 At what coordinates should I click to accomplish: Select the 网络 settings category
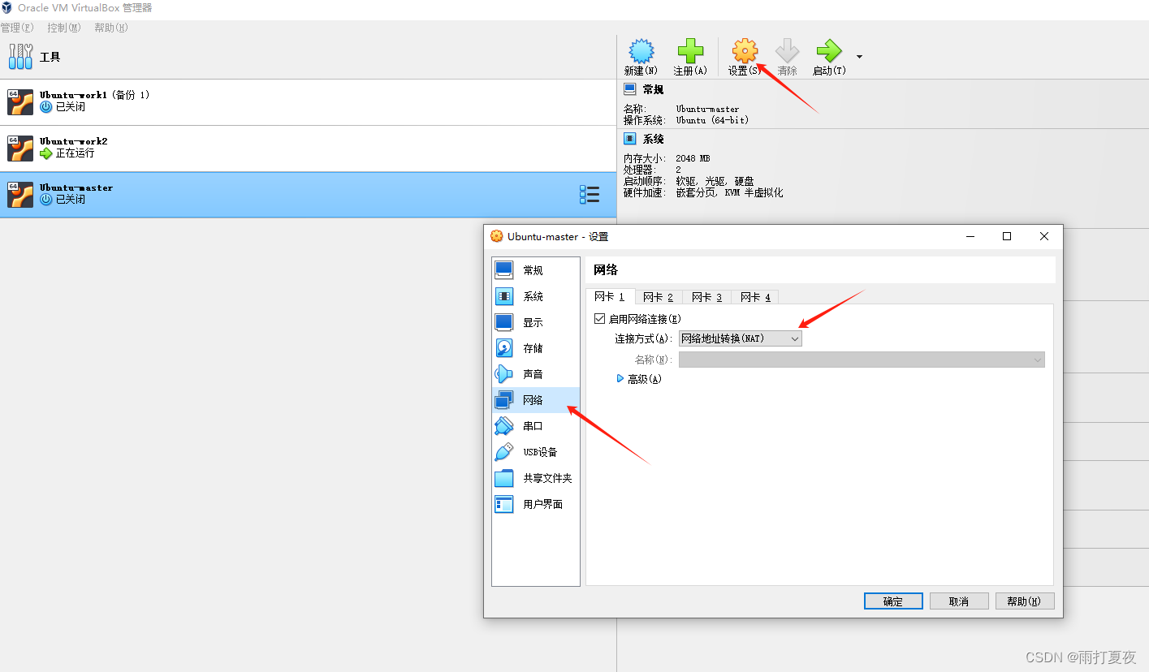tap(536, 400)
